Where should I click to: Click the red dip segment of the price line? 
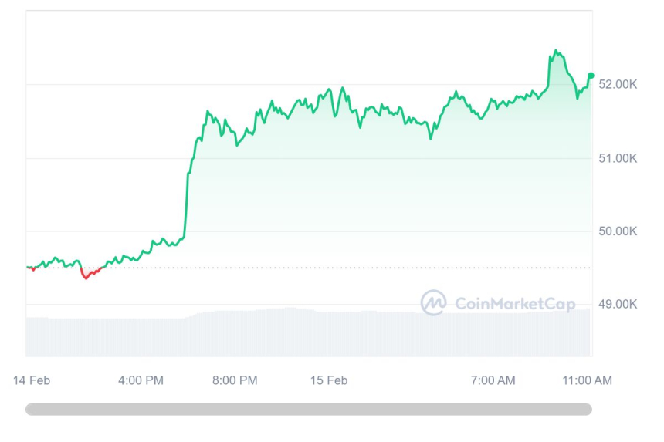point(86,275)
